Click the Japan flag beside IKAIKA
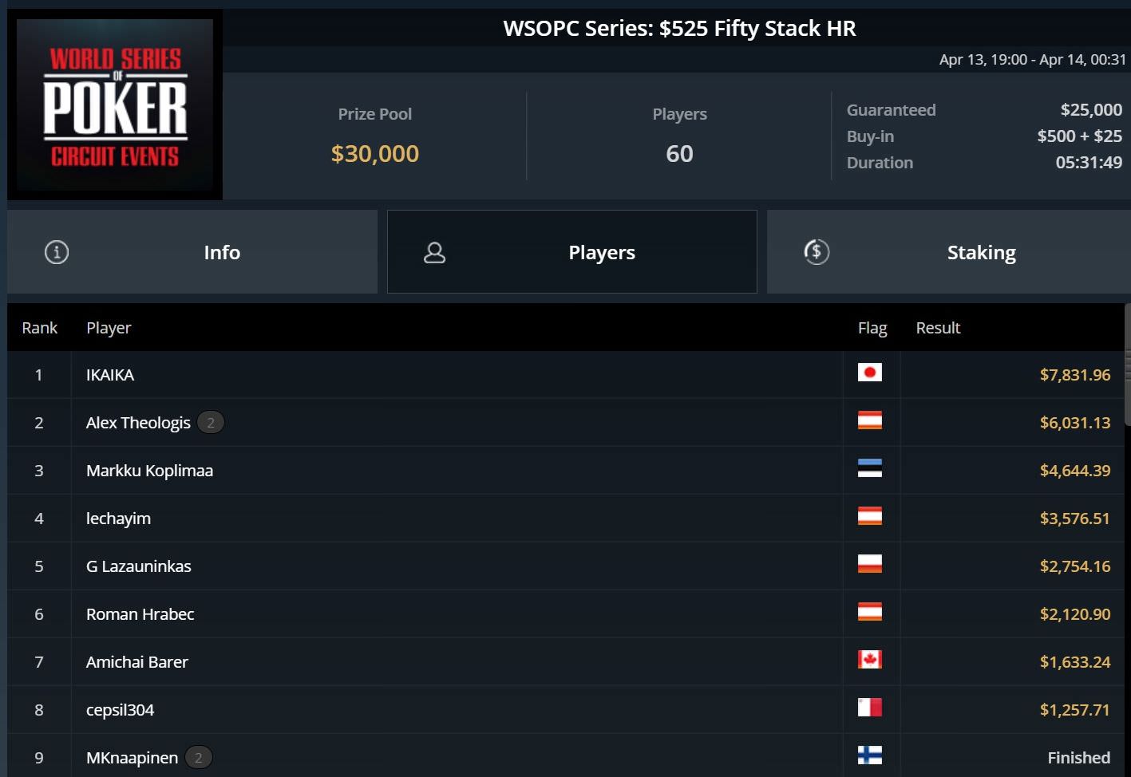The image size is (1131, 777). click(x=870, y=373)
